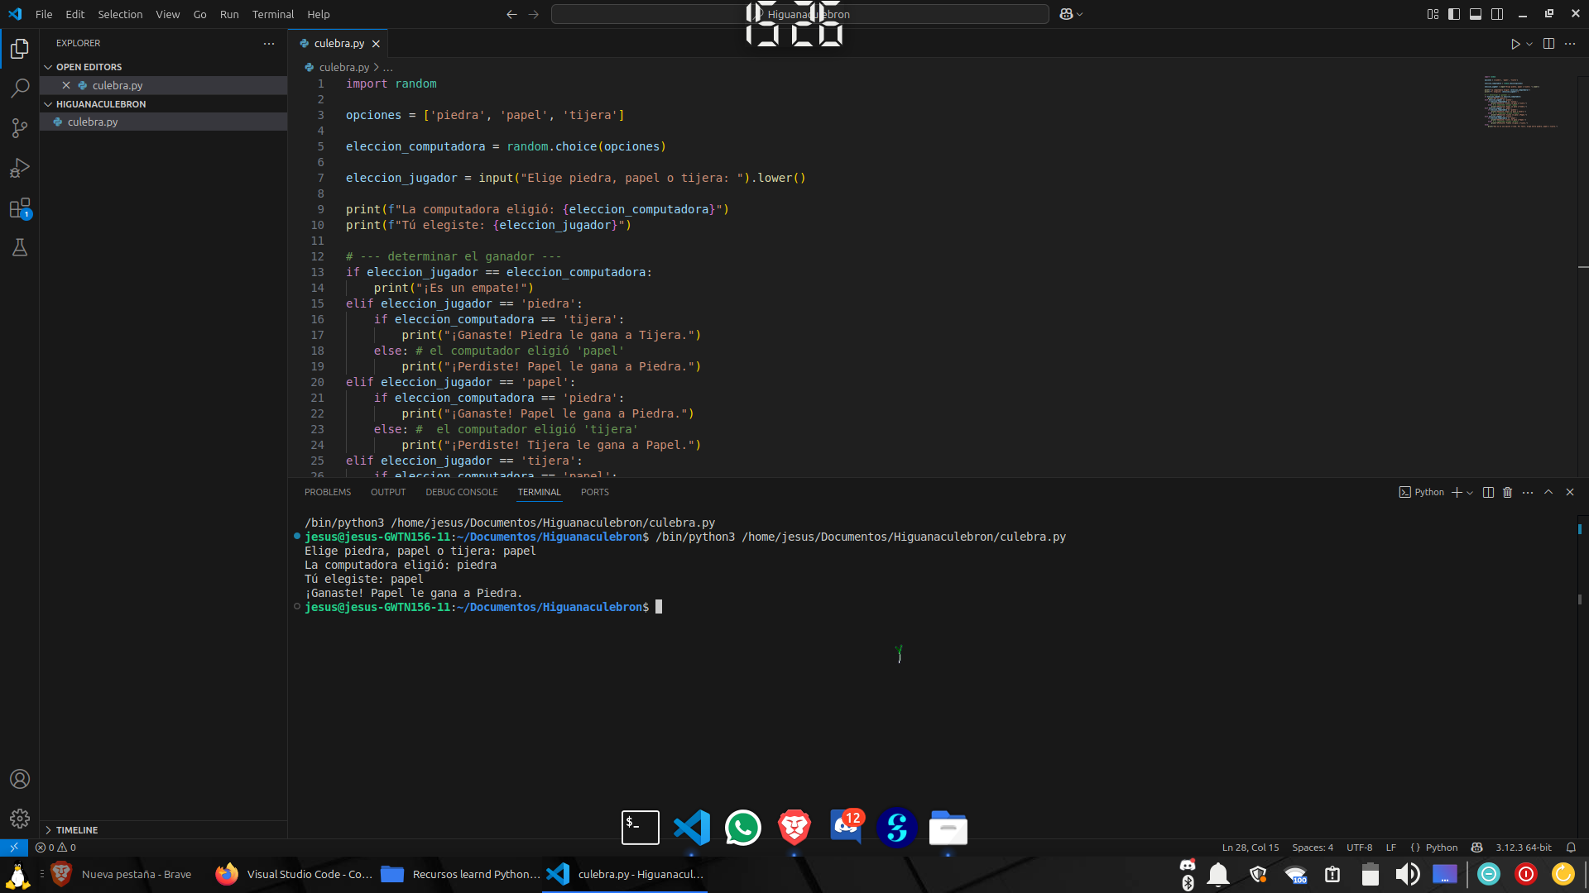Open the Run and Debug view
The width and height of the screenshot is (1589, 893).
(20, 168)
